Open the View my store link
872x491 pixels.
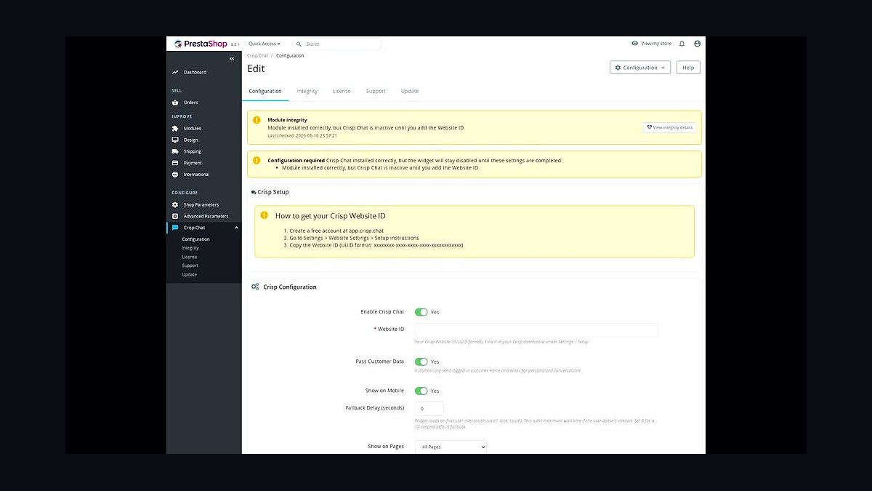[x=652, y=44]
